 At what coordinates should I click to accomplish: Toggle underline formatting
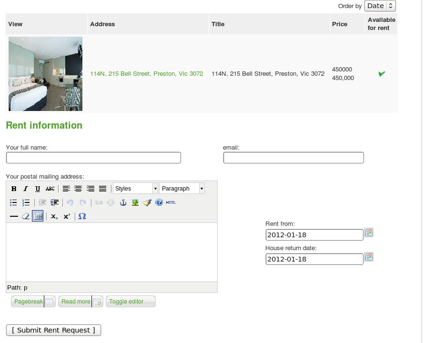pyautogui.click(x=38, y=189)
